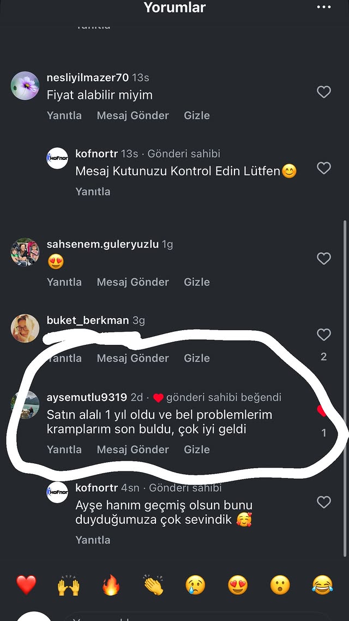The height and width of the screenshot is (621, 349).
Task: Insert the heart-eyes emoji reaction
Action: tap(238, 586)
